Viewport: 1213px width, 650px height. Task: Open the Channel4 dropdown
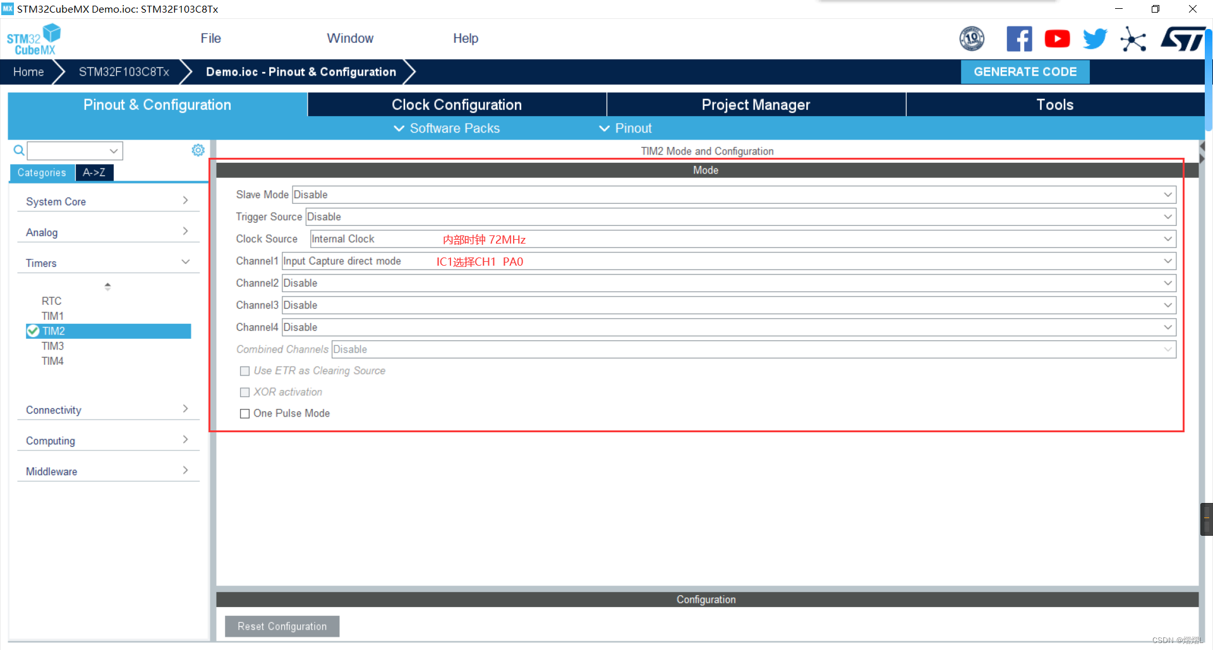pyautogui.click(x=728, y=327)
